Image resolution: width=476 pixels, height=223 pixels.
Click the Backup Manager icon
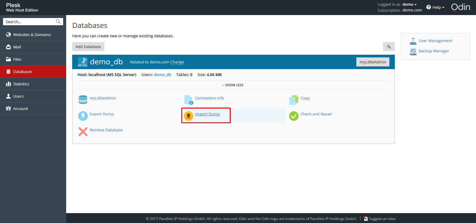click(413, 51)
